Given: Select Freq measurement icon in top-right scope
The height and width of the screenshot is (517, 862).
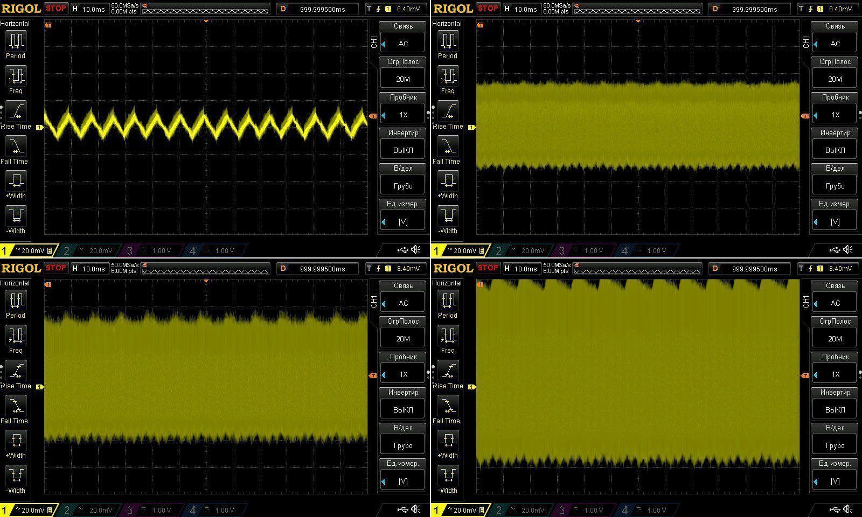Looking at the screenshot, I should pos(448,76).
